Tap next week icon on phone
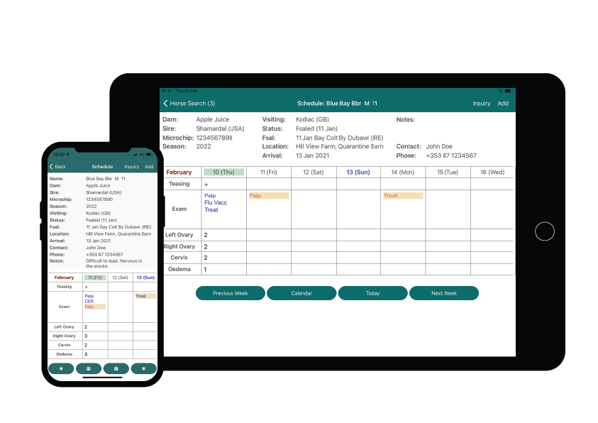Image resolution: width=598 pixels, height=423 pixels. pos(144,368)
